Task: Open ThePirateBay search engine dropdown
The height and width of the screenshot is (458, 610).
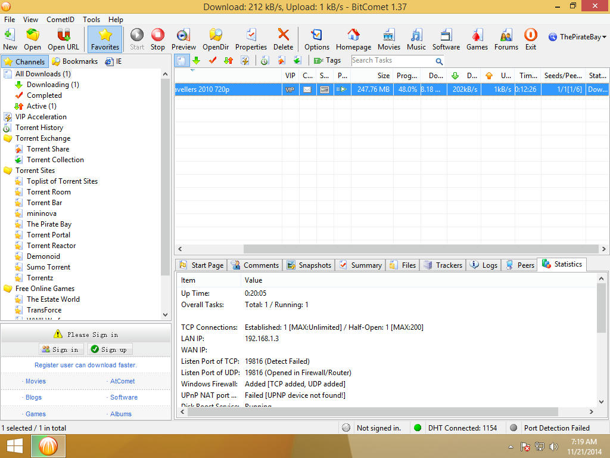Action: (x=577, y=37)
